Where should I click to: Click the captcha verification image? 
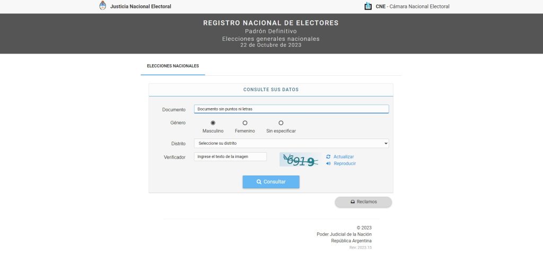point(300,159)
